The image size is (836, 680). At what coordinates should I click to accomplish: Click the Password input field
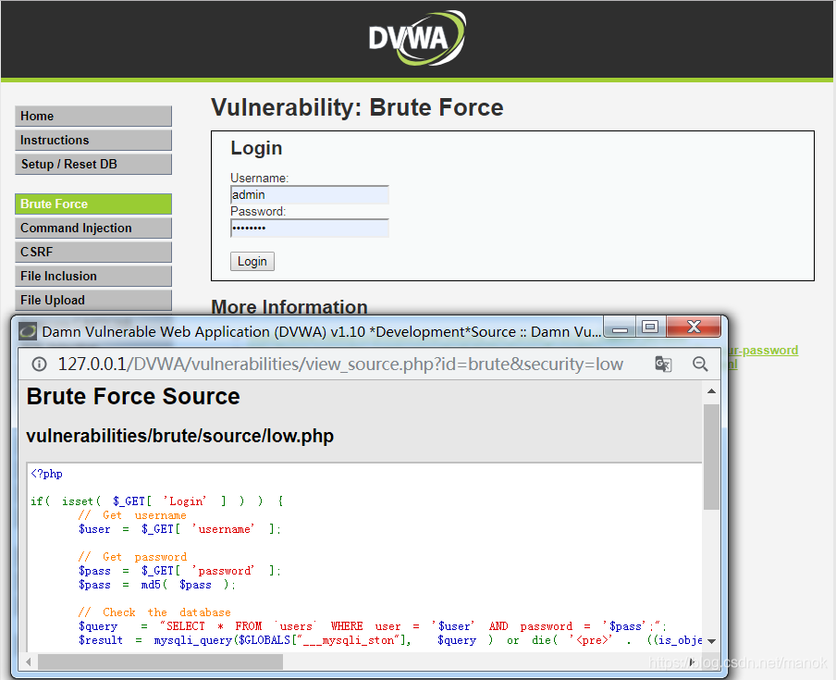[x=310, y=229]
